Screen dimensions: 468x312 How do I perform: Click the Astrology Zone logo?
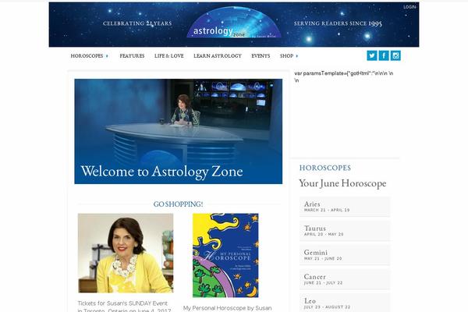click(234, 23)
